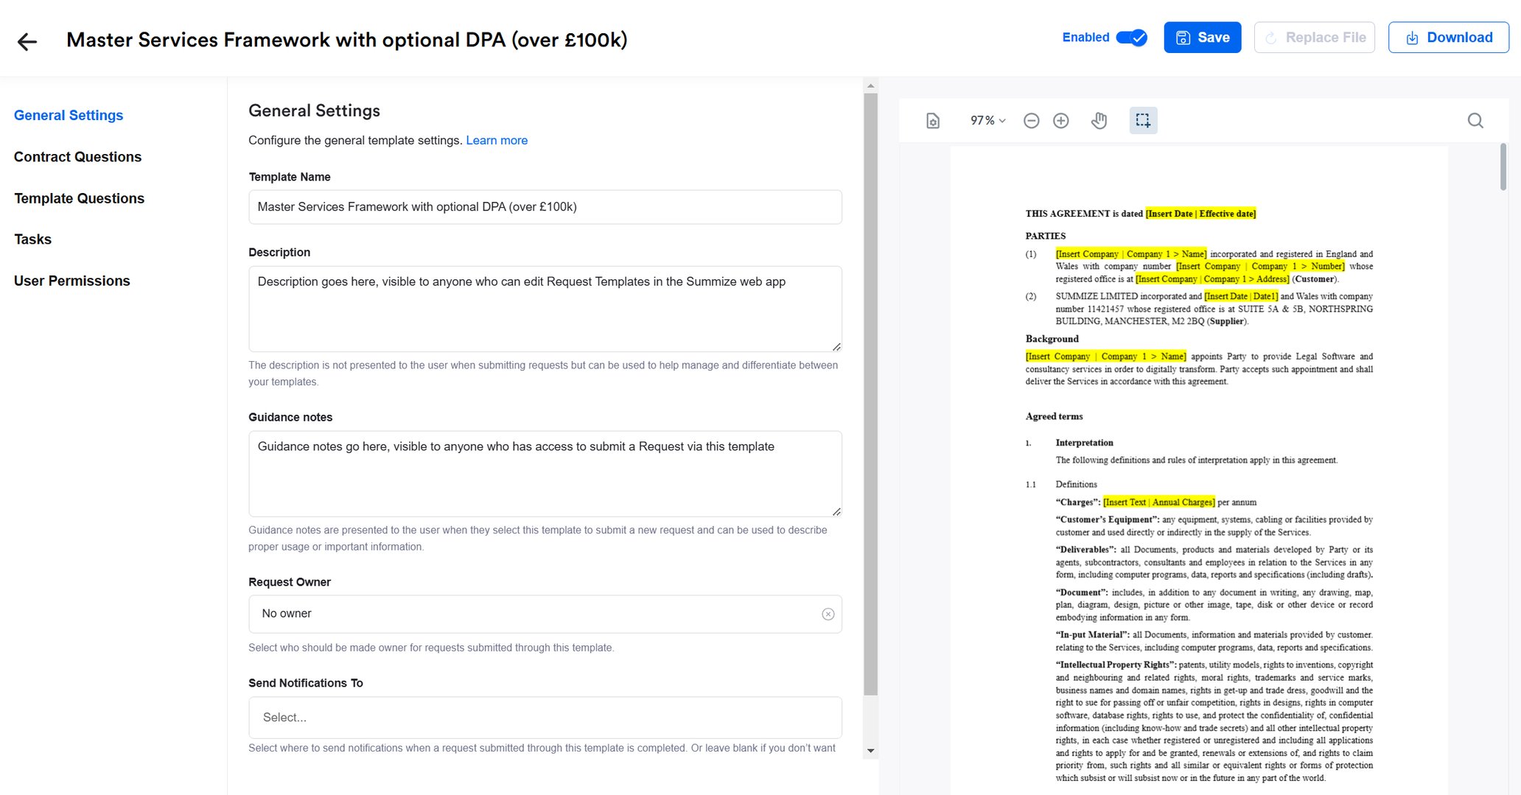Click the Download button

(1448, 38)
